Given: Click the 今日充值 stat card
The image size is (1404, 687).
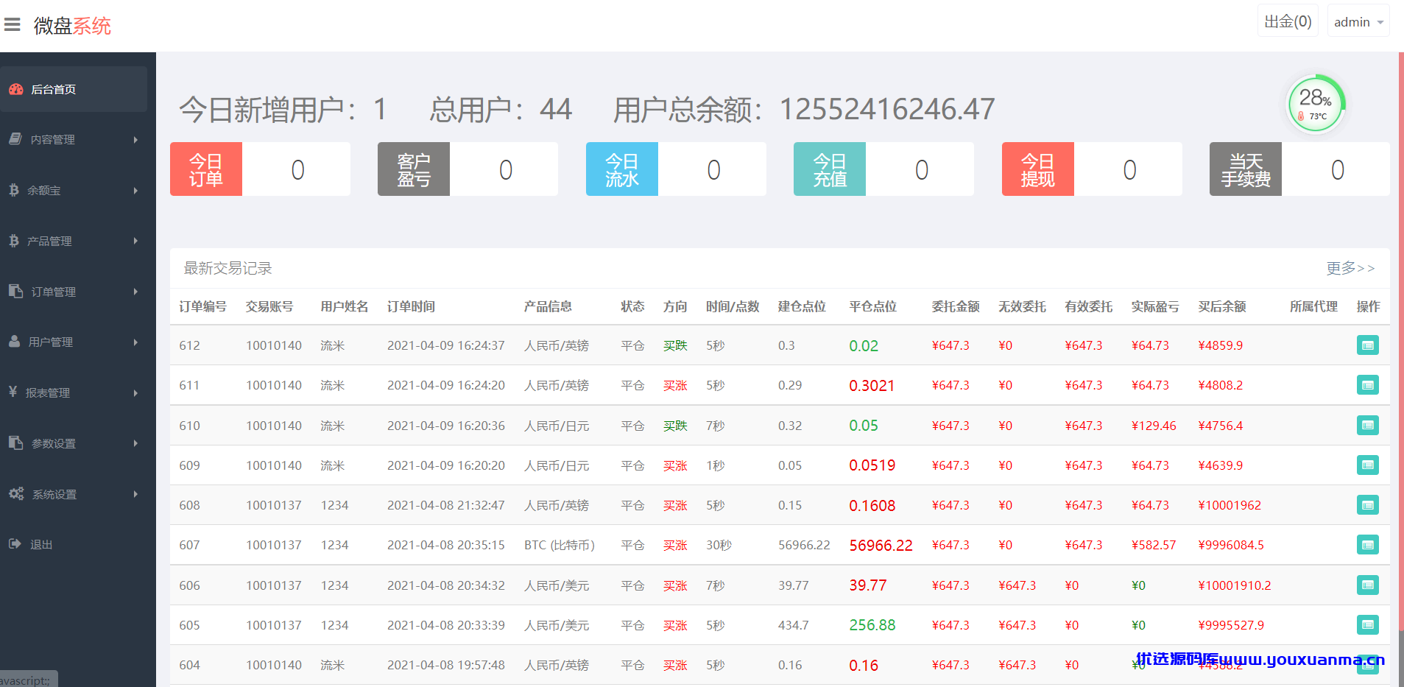Looking at the screenshot, I should point(883,169).
